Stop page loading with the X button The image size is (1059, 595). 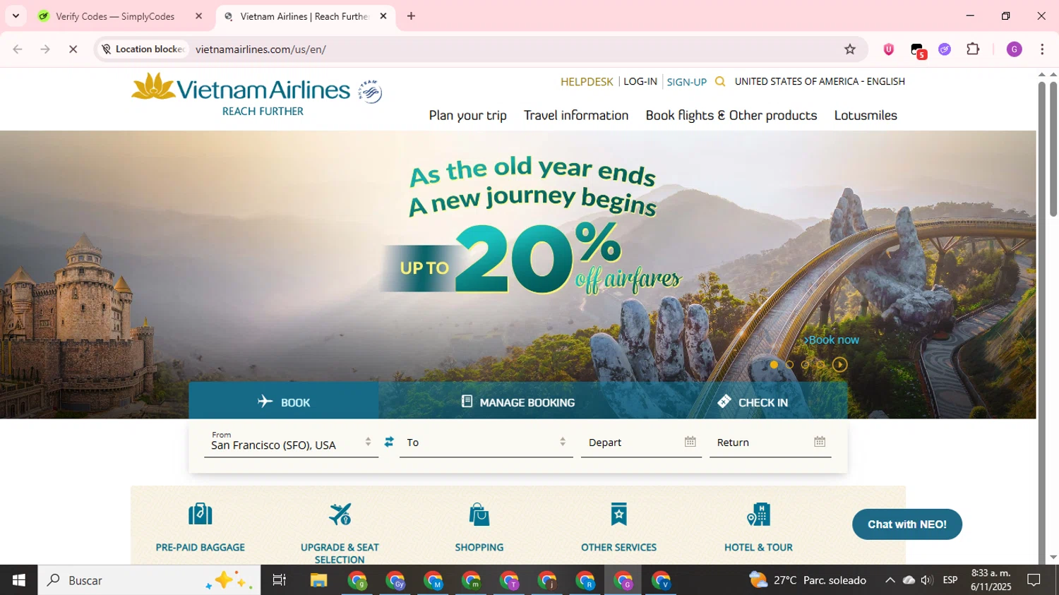coord(73,49)
